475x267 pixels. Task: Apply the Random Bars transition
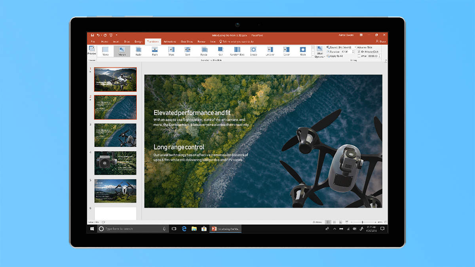pyautogui.click(x=237, y=50)
